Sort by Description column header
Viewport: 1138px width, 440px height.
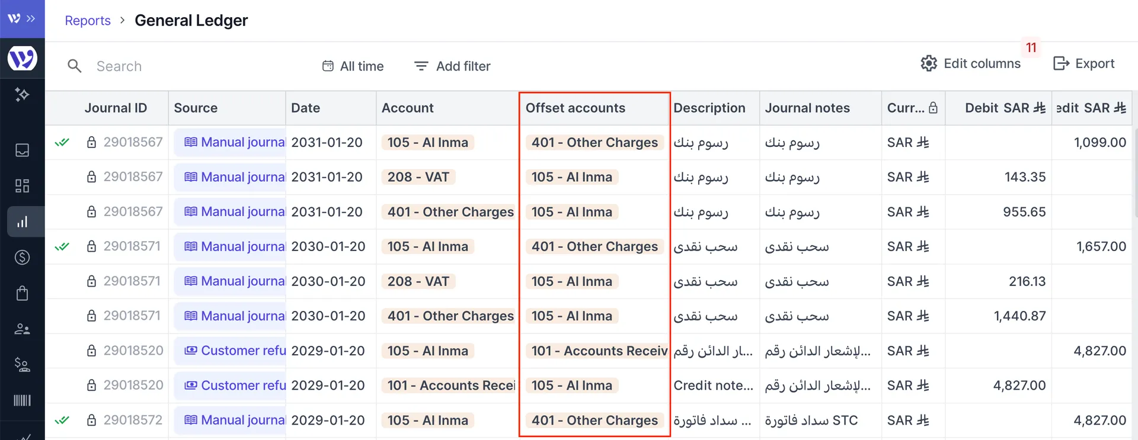709,108
